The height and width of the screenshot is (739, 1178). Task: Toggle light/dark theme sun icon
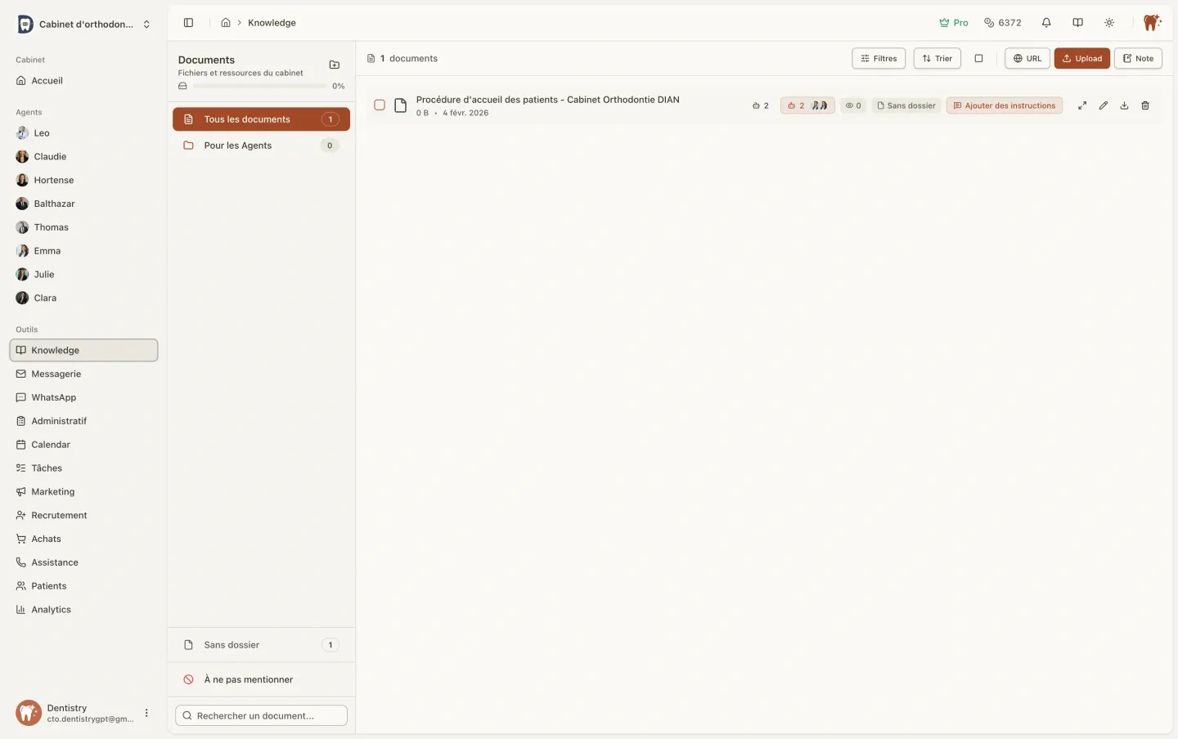pos(1108,23)
